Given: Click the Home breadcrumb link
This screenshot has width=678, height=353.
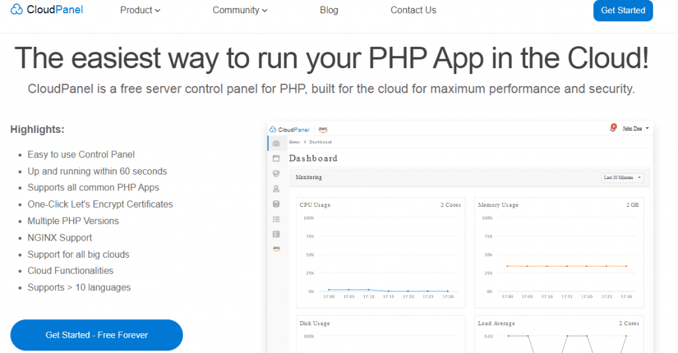Looking at the screenshot, I should (294, 142).
